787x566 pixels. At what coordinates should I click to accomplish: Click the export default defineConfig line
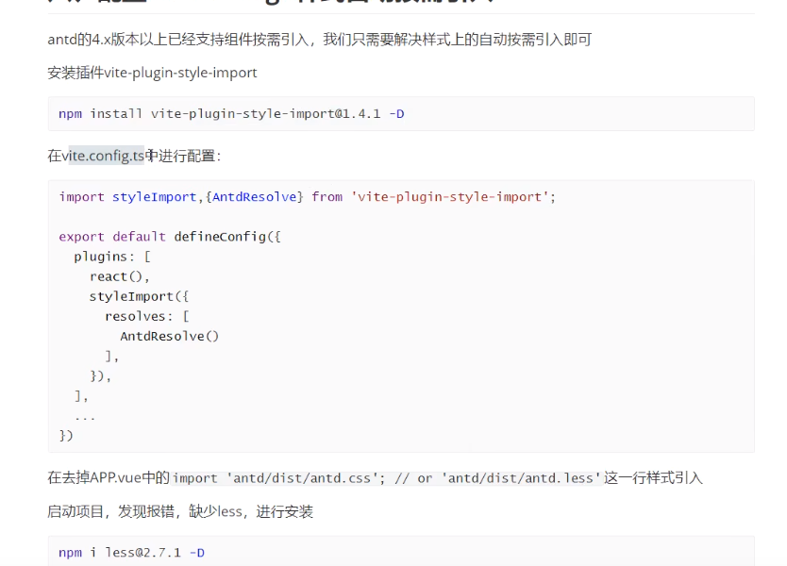[x=170, y=237]
